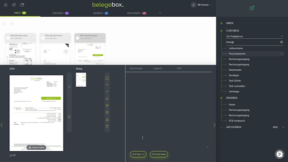The image size is (288, 162).
Task: Click trash icon at bottom of document toolbar
Action: tap(107, 126)
